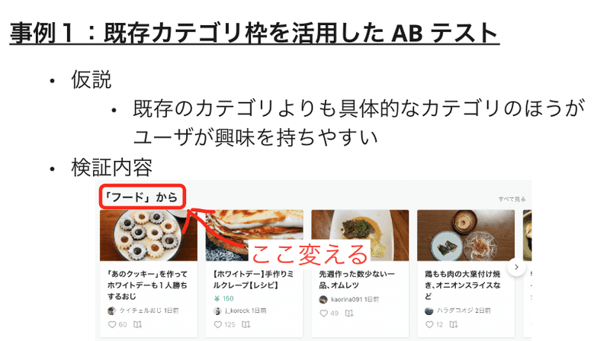Like the milk crepe recipe article
This screenshot has width=610, height=341.
click(x=218, y=324)
